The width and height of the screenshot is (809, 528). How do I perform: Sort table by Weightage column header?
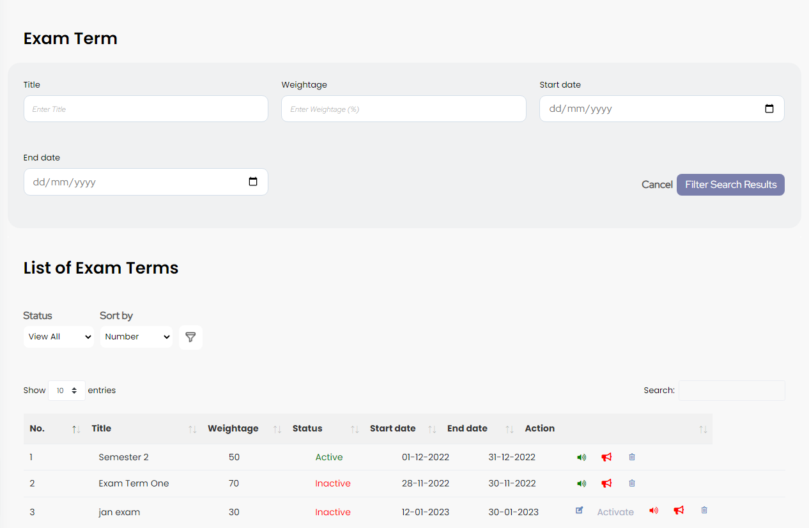[233, 429]
